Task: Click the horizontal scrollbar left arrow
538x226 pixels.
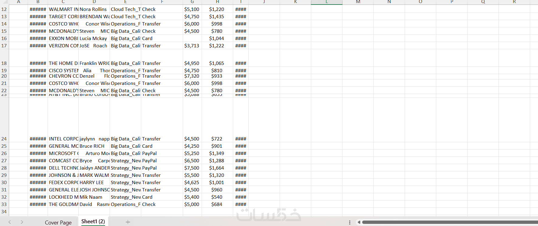Action: [x=359, y=222]
